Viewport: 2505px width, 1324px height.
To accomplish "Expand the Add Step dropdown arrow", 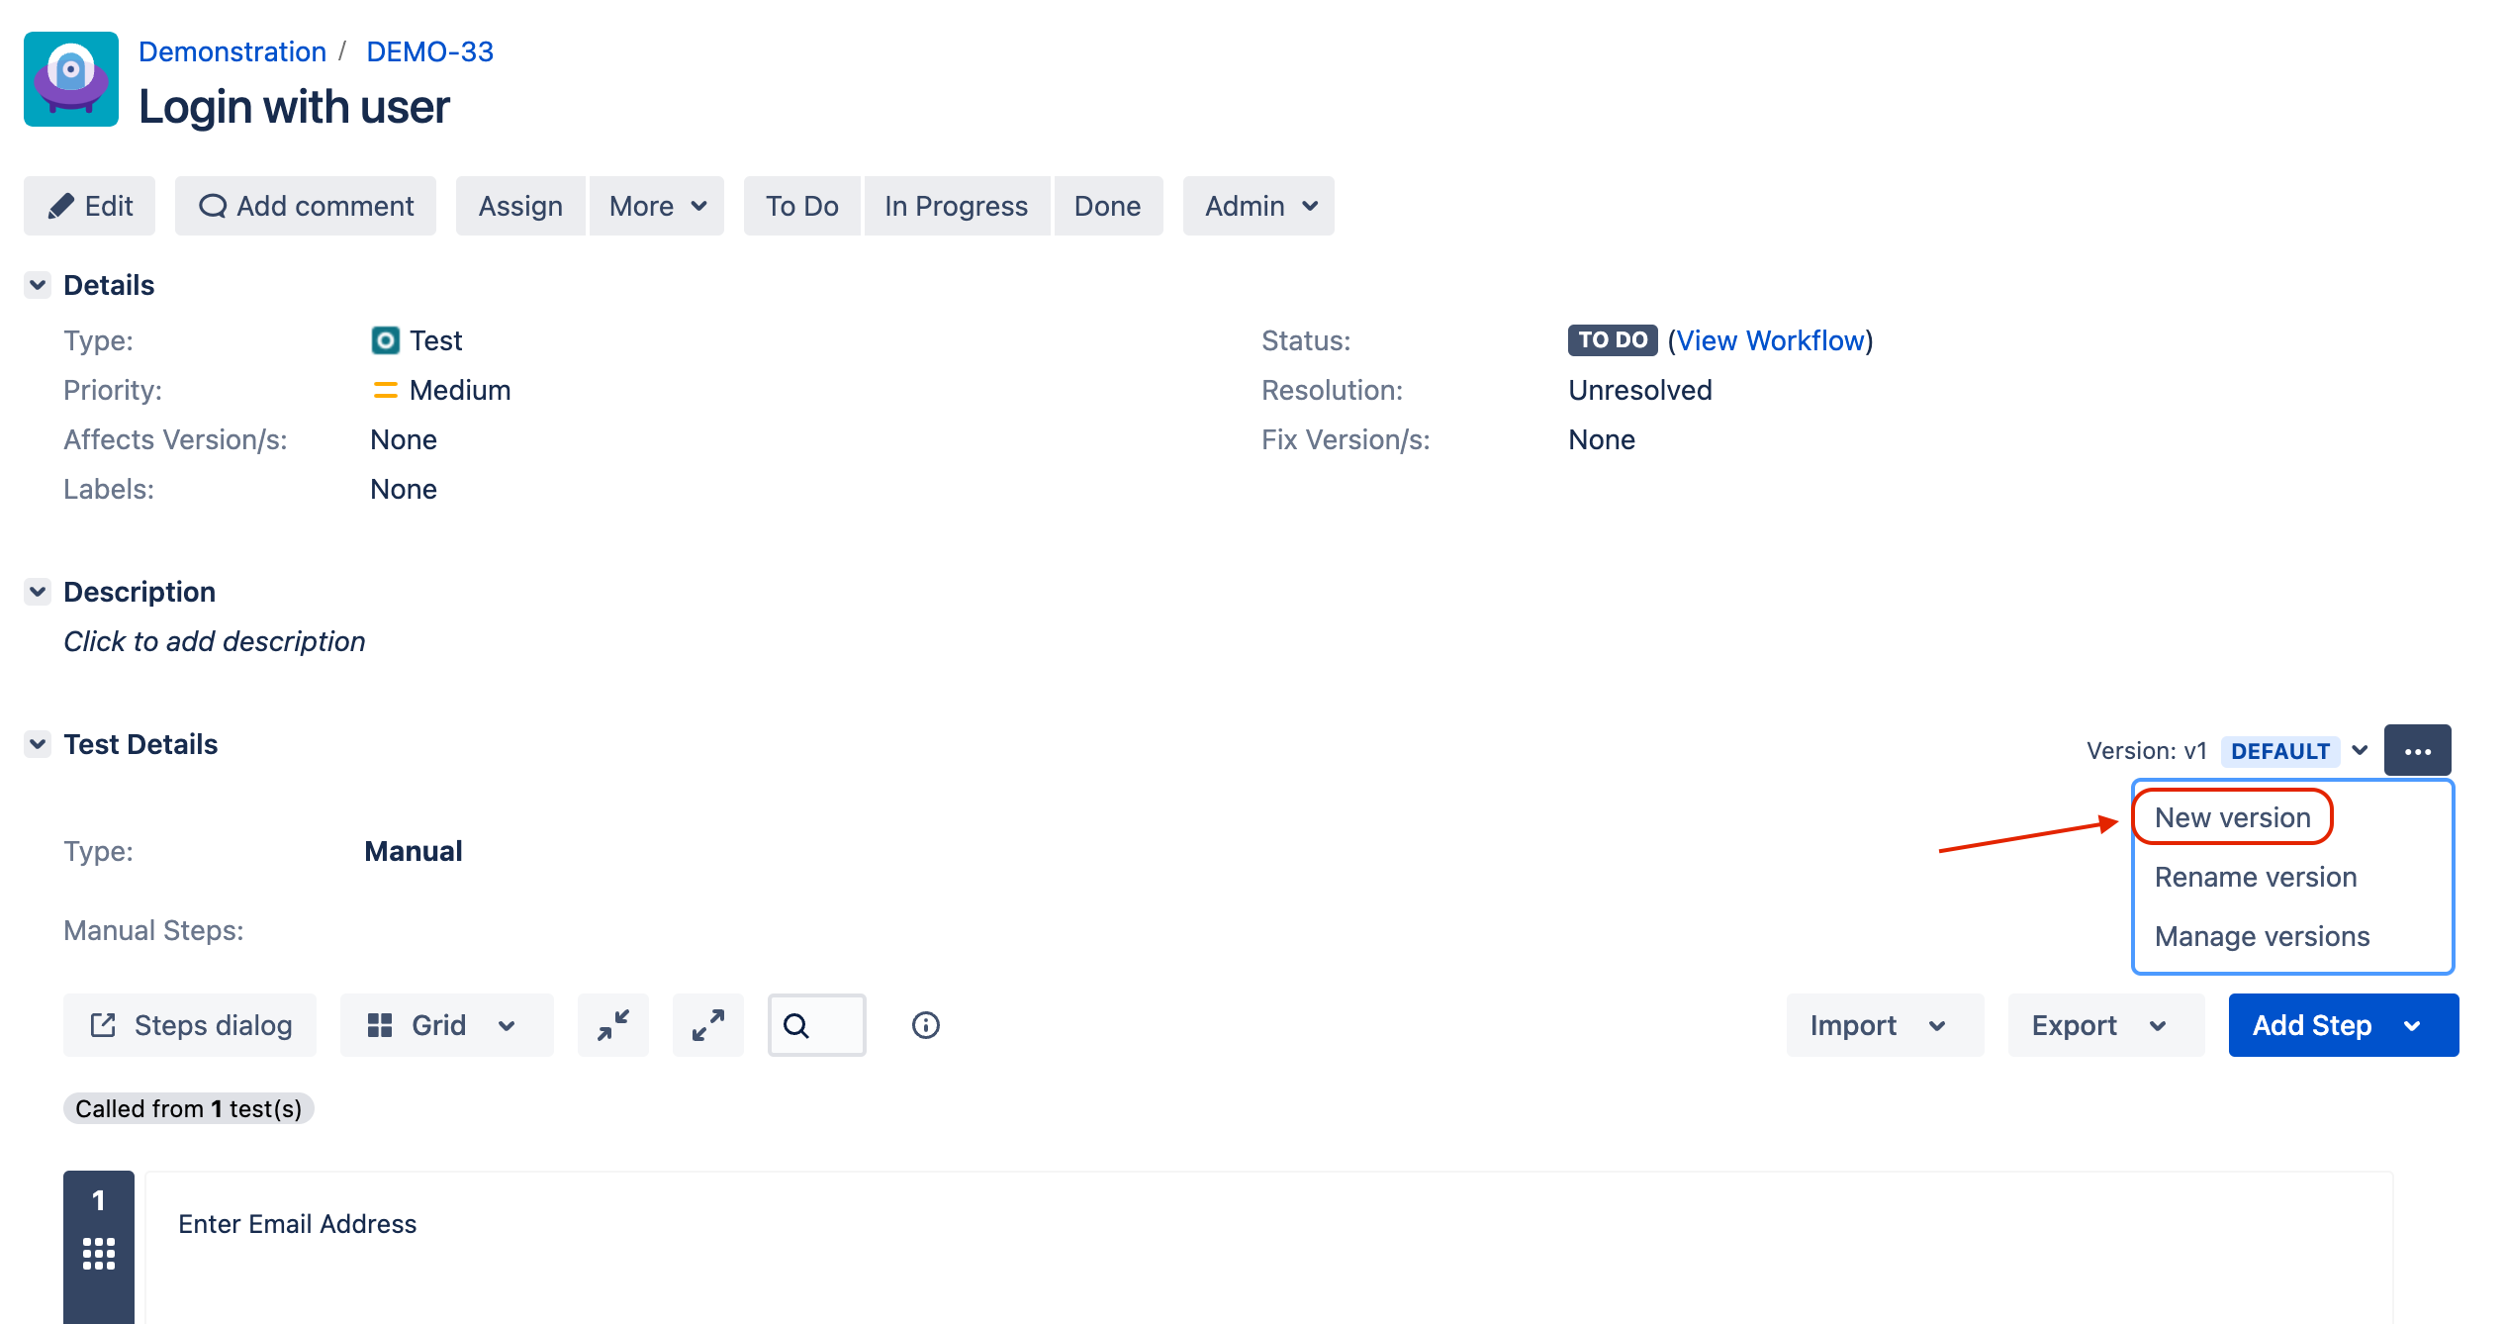I will tap(2412, 1025).
